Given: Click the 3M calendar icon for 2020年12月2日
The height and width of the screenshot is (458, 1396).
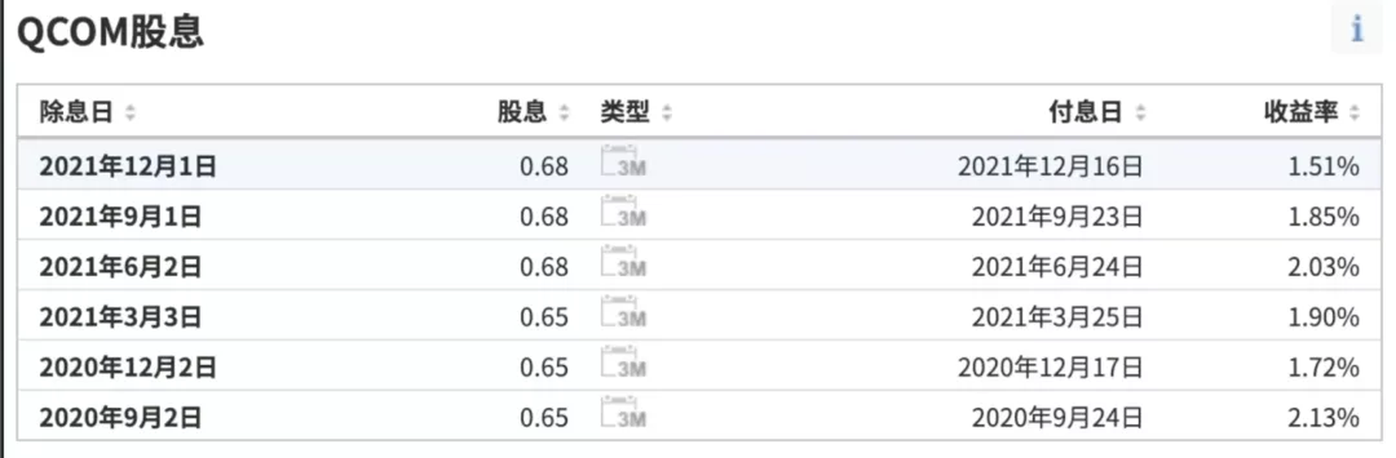Looking at the screenshot, I should [x=624, y=362].
